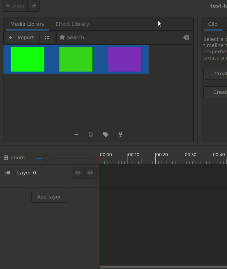Mute Layer 0 audio with speaker icon

click(90, 173)
